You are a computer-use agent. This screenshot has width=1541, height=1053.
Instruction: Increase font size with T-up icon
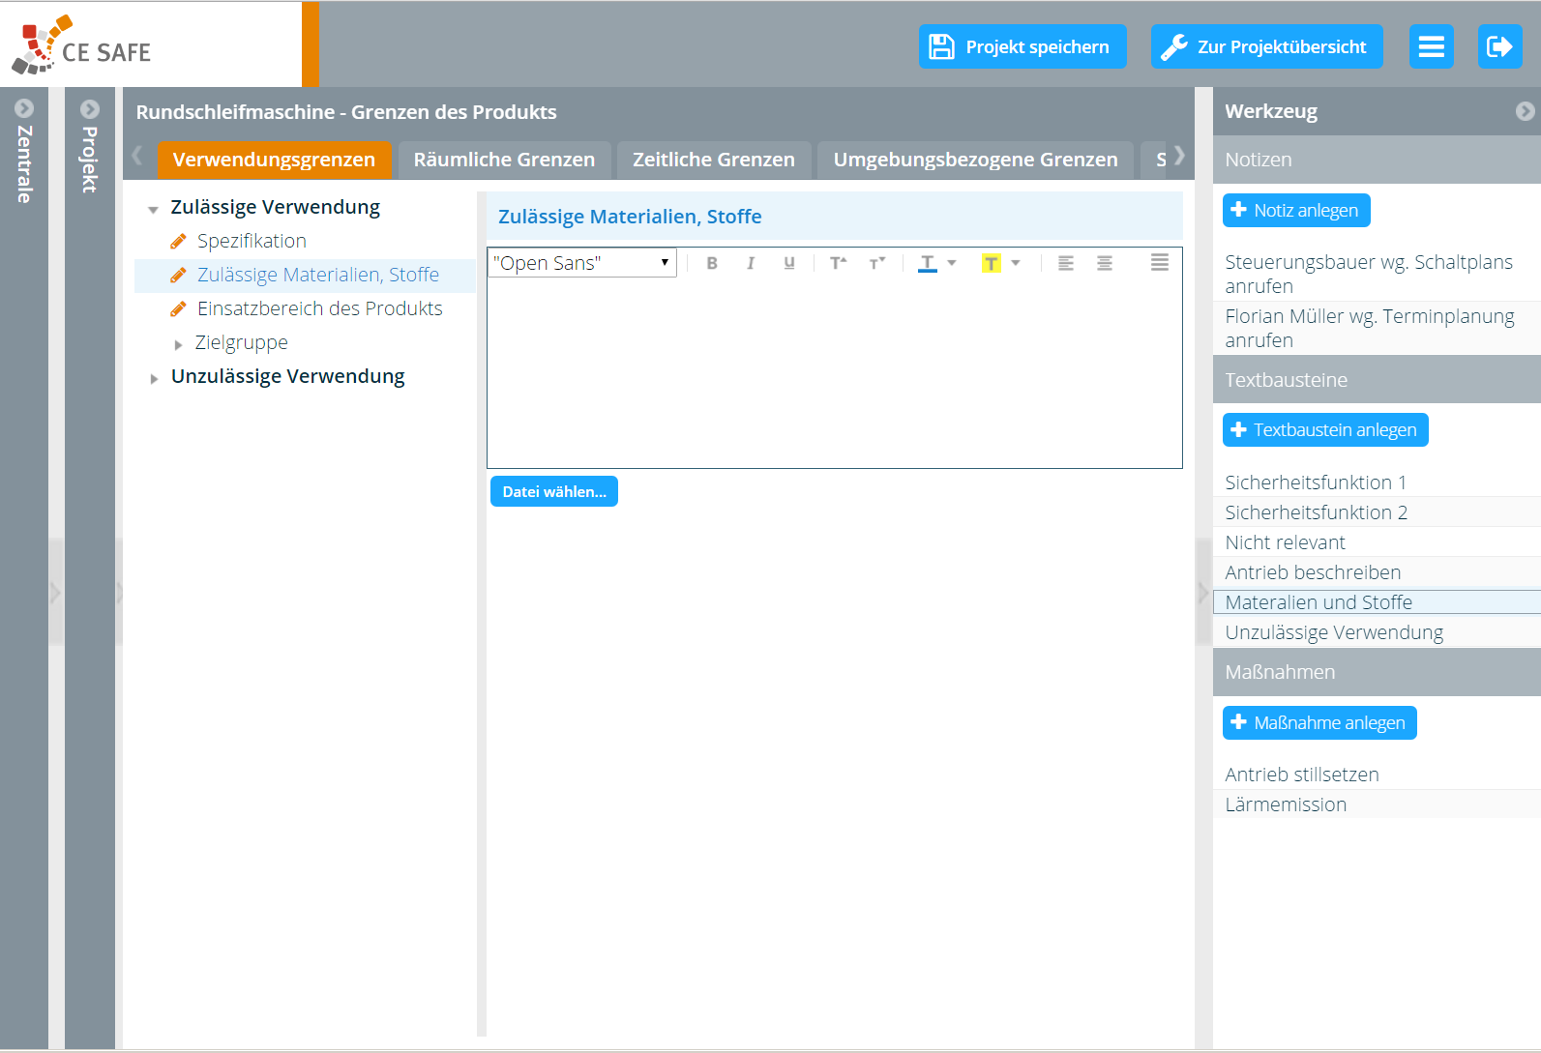click(838, 263)
